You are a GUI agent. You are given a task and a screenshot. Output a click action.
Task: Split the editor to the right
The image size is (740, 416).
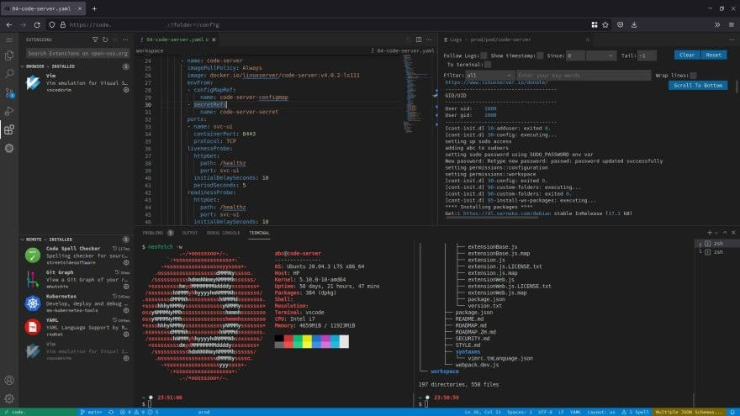coord(419,39)
